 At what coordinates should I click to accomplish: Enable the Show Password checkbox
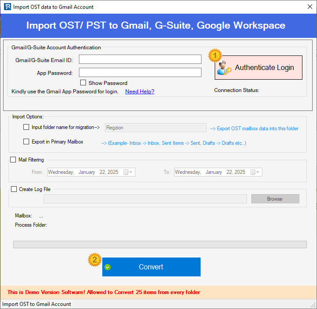[83, 83]
